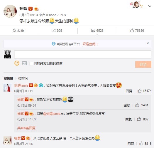Sort comments by 按热度
The width and height of the screenshot is (154, 148).
(x=9, y=78)
